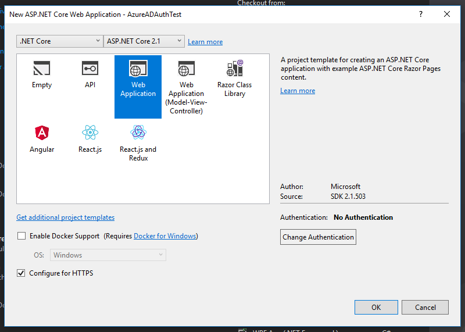The width and height of the screenshot is (465, 332).
Task: Click the OS: label
Action: pos(39,255)
